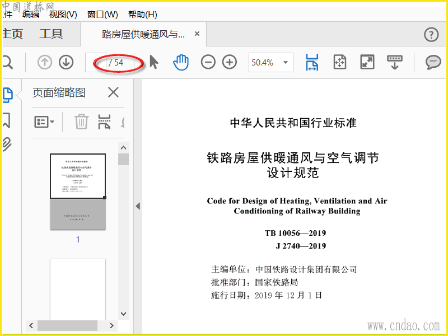Open the thumbnail options dropdown
Screen dimensions: 448x336
coord(44,122)
